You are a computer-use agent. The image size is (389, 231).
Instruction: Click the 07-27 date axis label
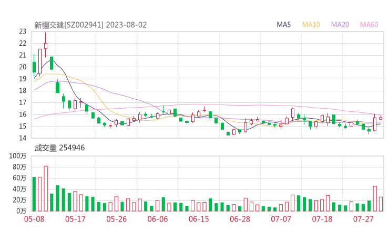363,219
